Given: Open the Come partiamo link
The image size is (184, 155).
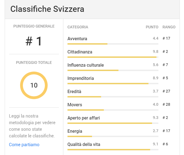Looking at the screenshot, I should tap(24, 145).
